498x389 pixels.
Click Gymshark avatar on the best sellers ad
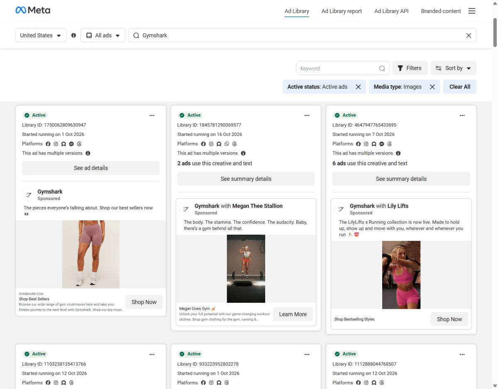[28, 194]
